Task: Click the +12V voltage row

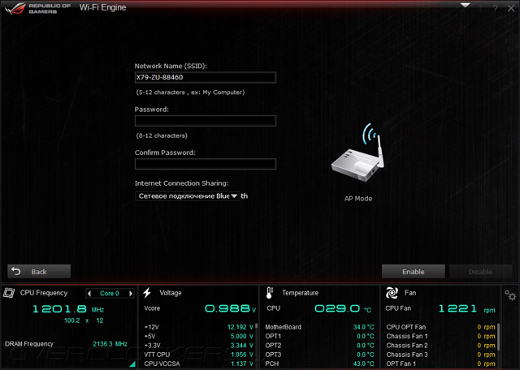Action: (x=198, y=327)
